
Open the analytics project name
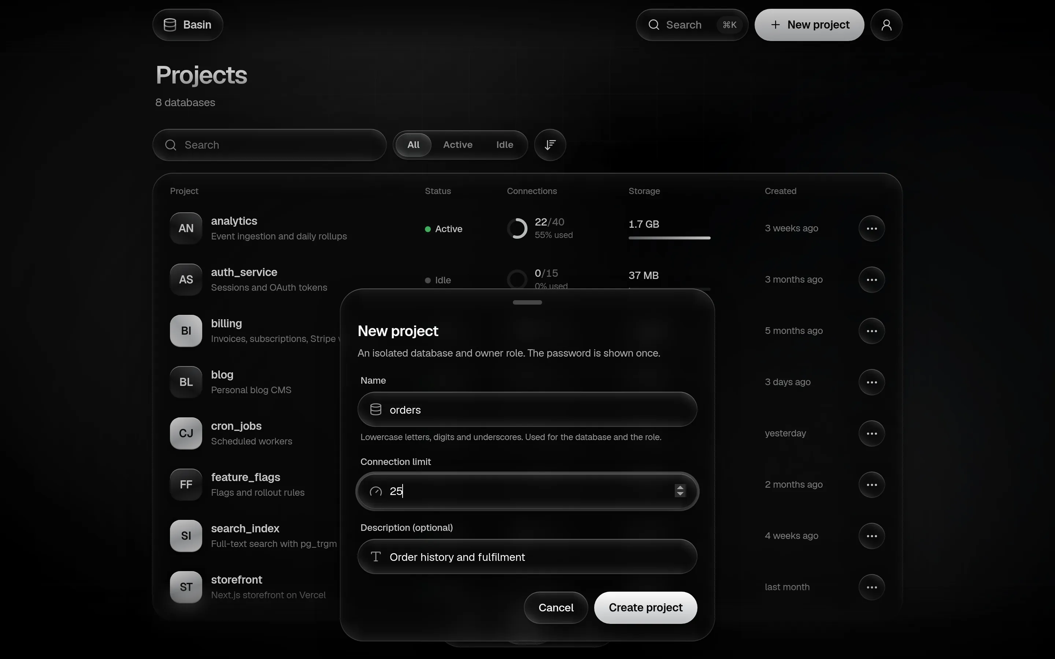pyautogui.click(x=234, y=221)
